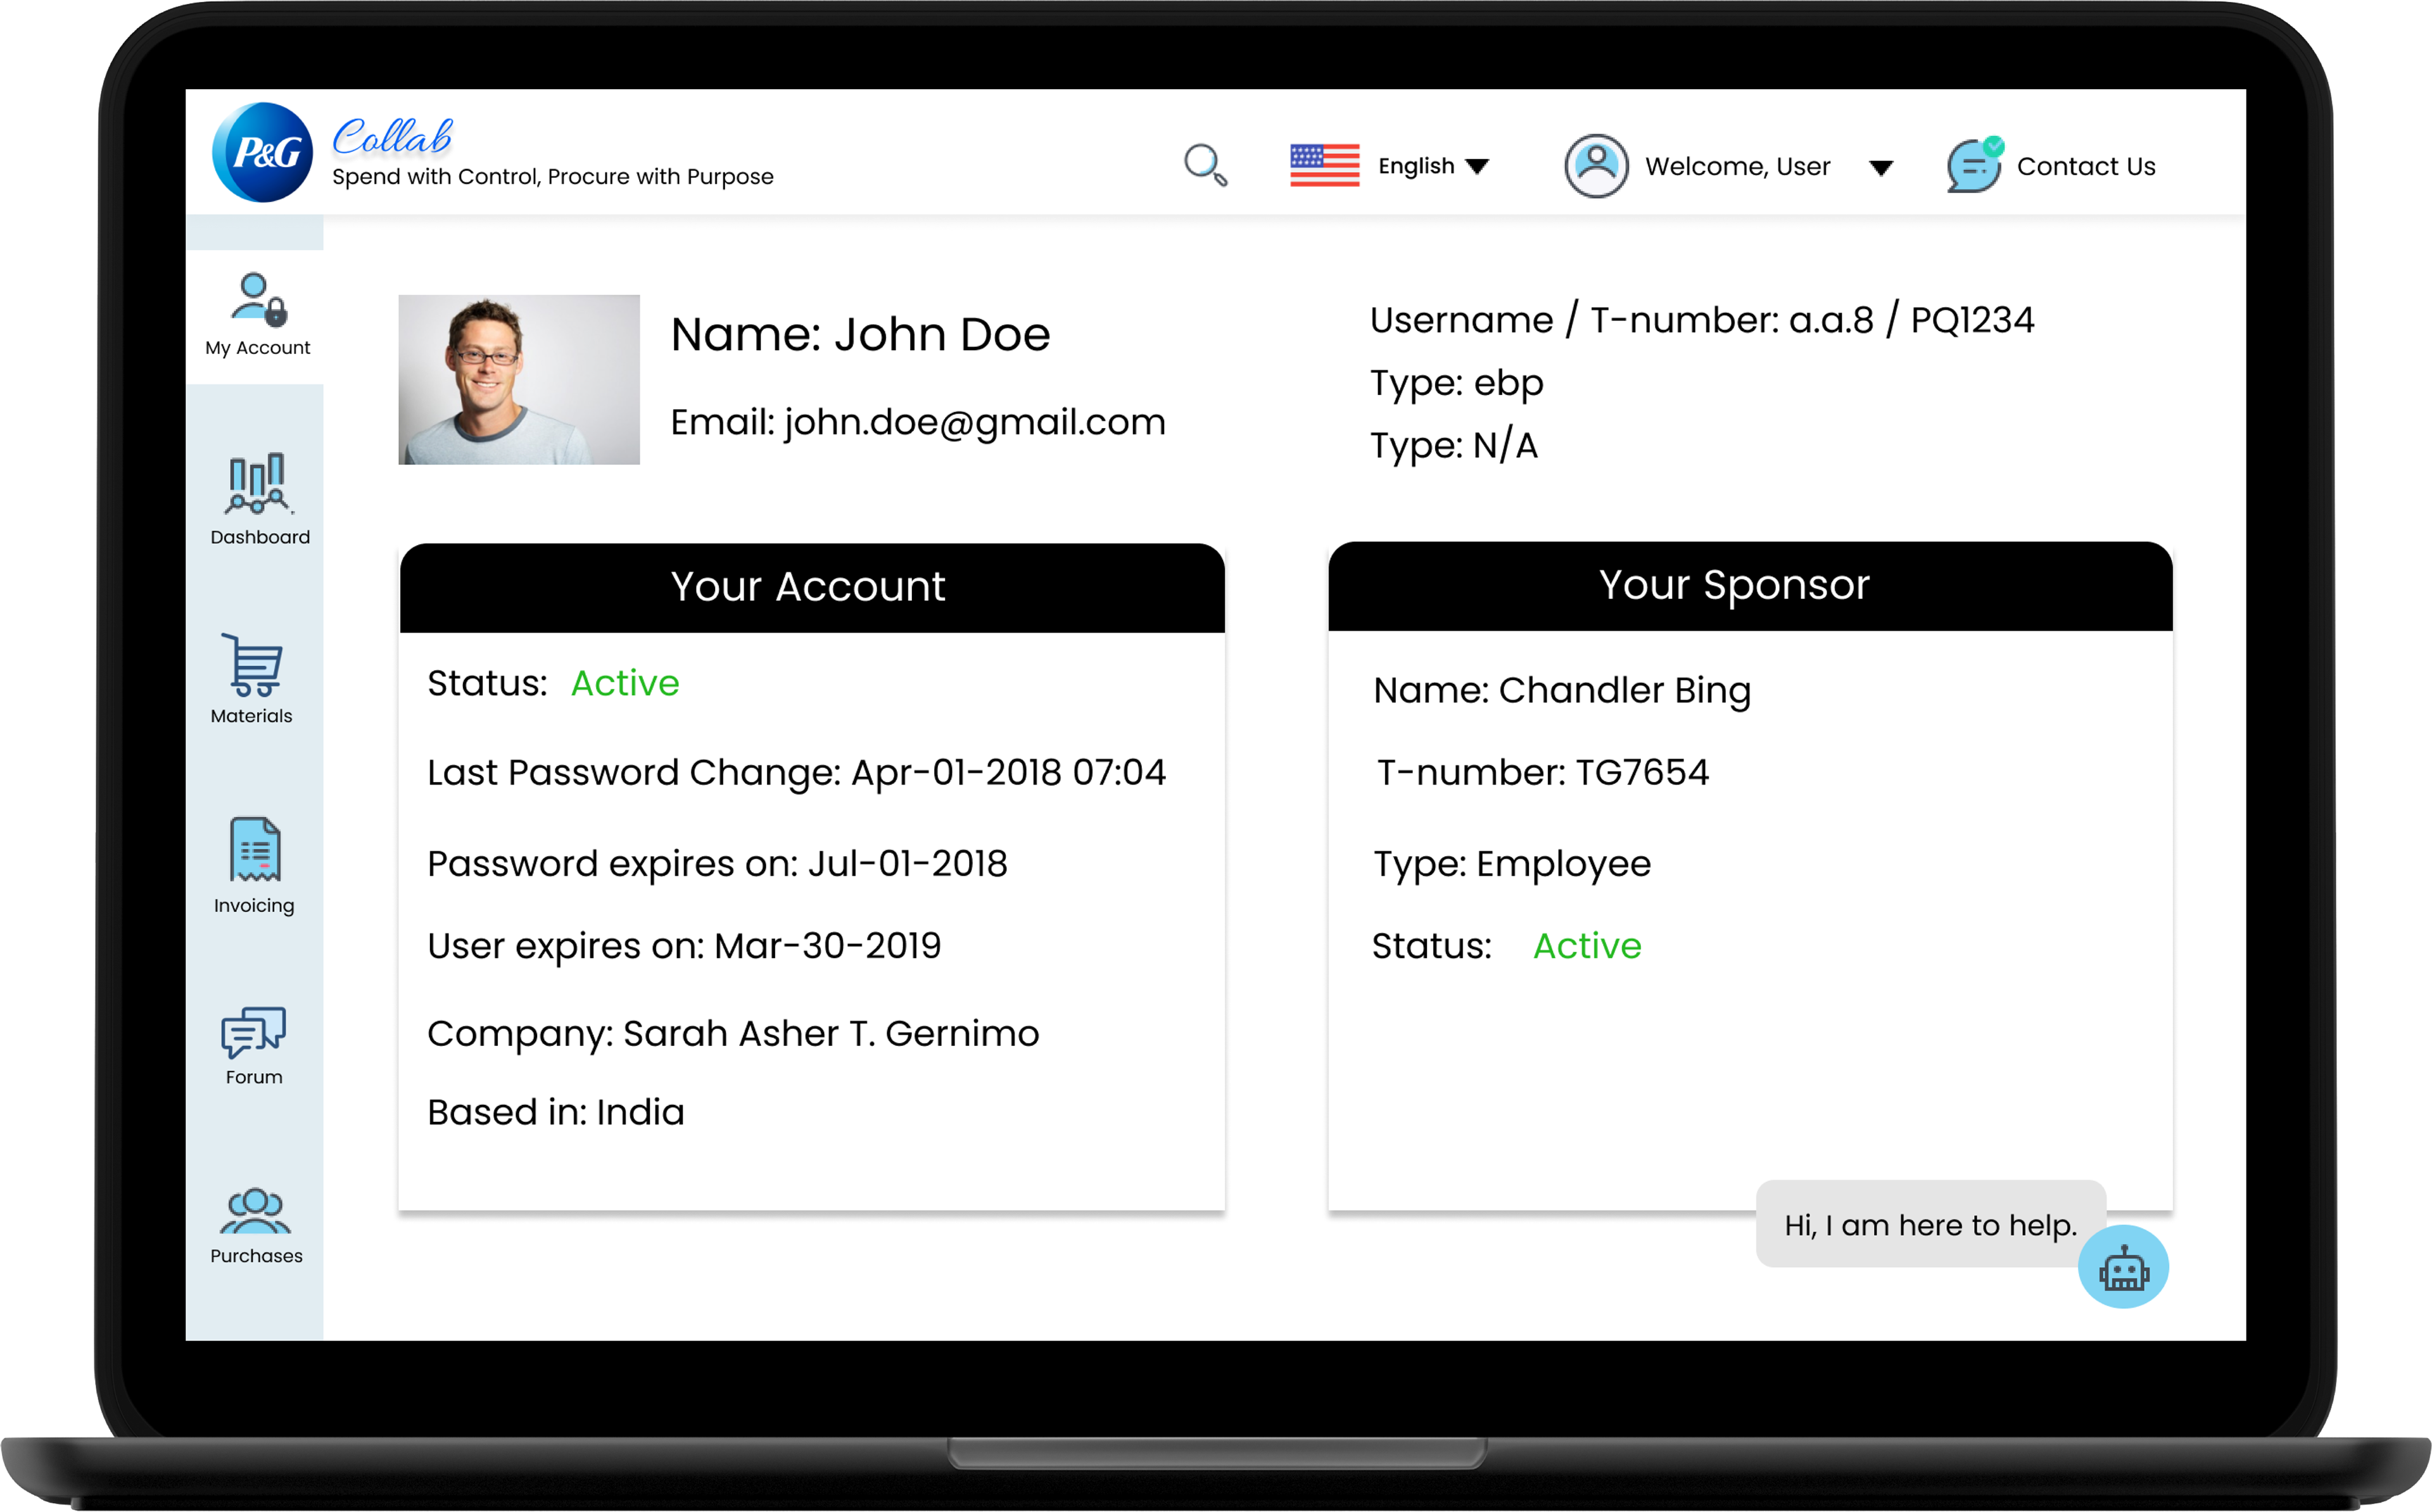Expand the English language dropdown arrow
2432x1512 pixels.
1477,166
